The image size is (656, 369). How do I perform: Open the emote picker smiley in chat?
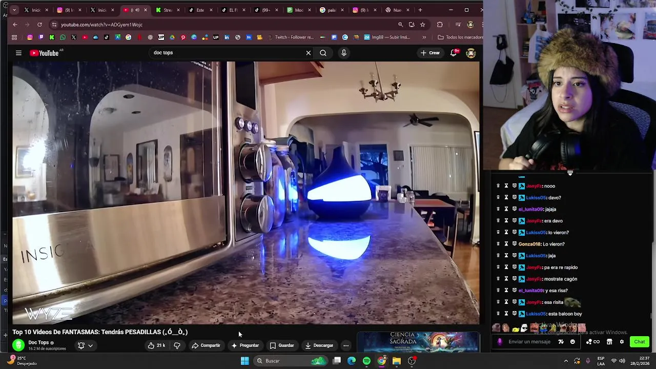pyautogui.click(x=572, y=342)
